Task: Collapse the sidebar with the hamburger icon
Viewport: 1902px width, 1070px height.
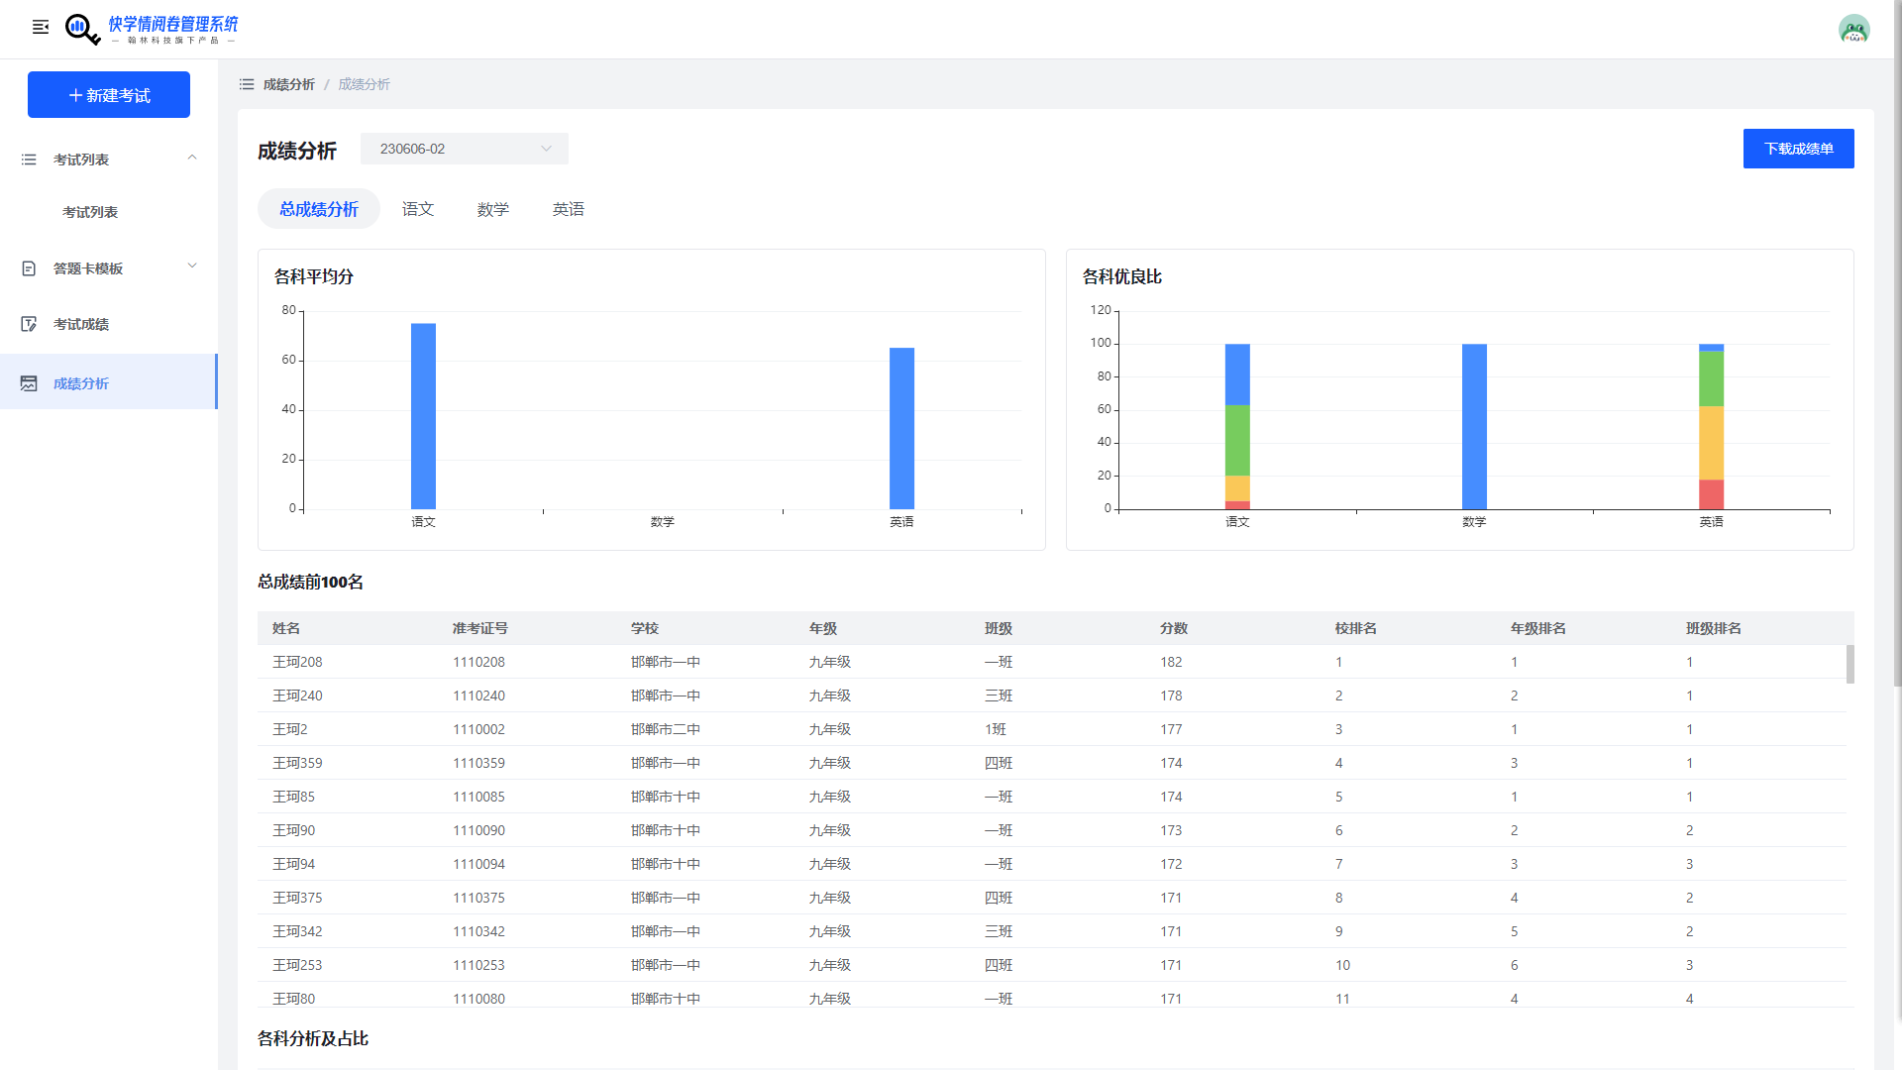Action: 41,27
